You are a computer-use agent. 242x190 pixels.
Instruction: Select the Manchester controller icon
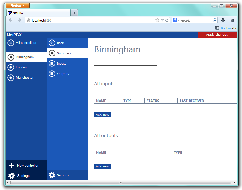(x=11, y=78)
